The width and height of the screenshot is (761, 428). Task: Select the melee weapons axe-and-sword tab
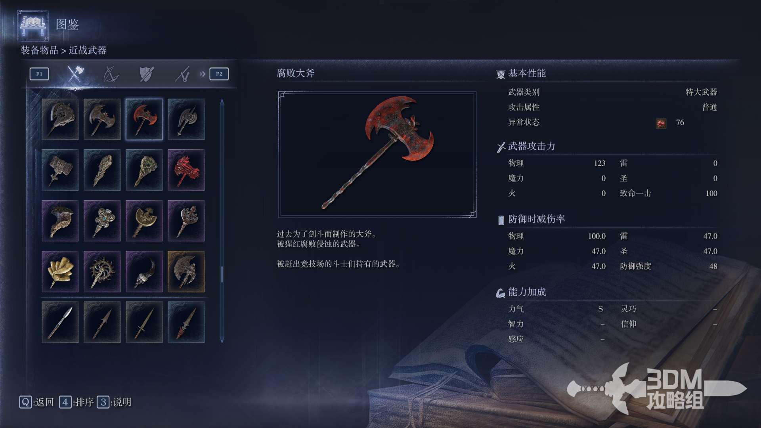pos(75,74)
